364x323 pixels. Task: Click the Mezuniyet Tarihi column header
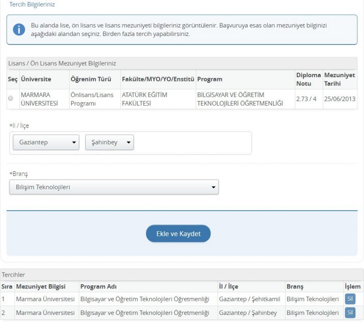[x=339, y=79]
